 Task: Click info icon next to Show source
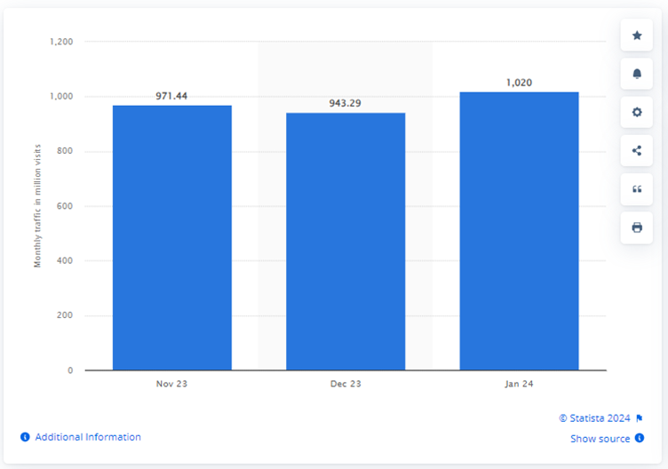pos(639,438)
